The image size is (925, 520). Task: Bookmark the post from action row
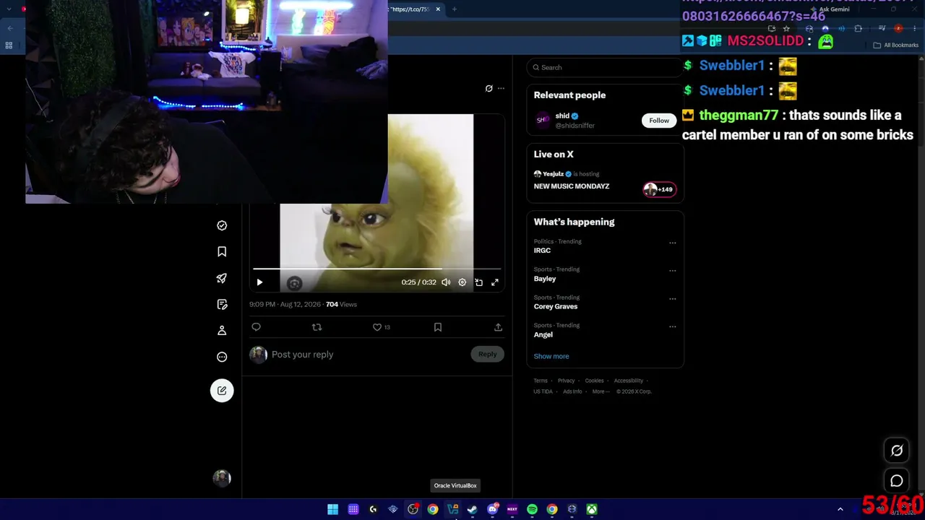[438, 327]
